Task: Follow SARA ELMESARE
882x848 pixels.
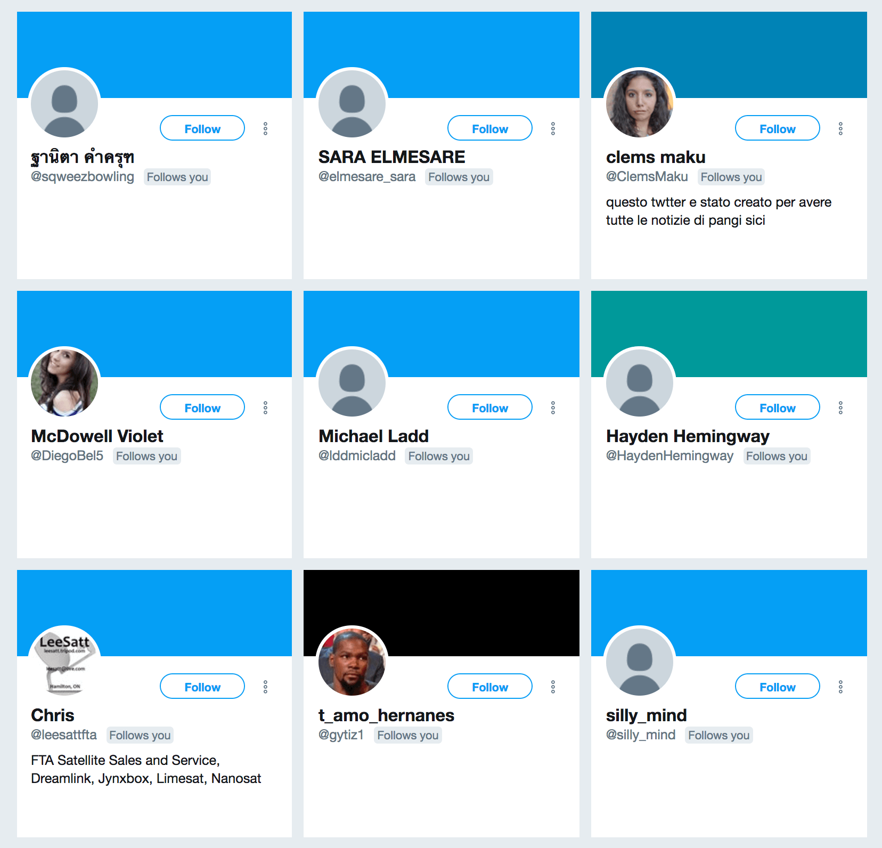Action: pos(490,128)
